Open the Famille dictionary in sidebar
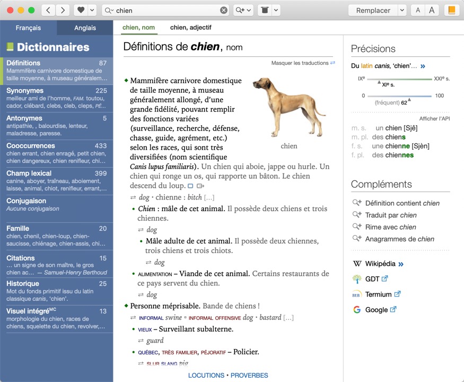The image size is (464, 382). [x=57, y=236]
